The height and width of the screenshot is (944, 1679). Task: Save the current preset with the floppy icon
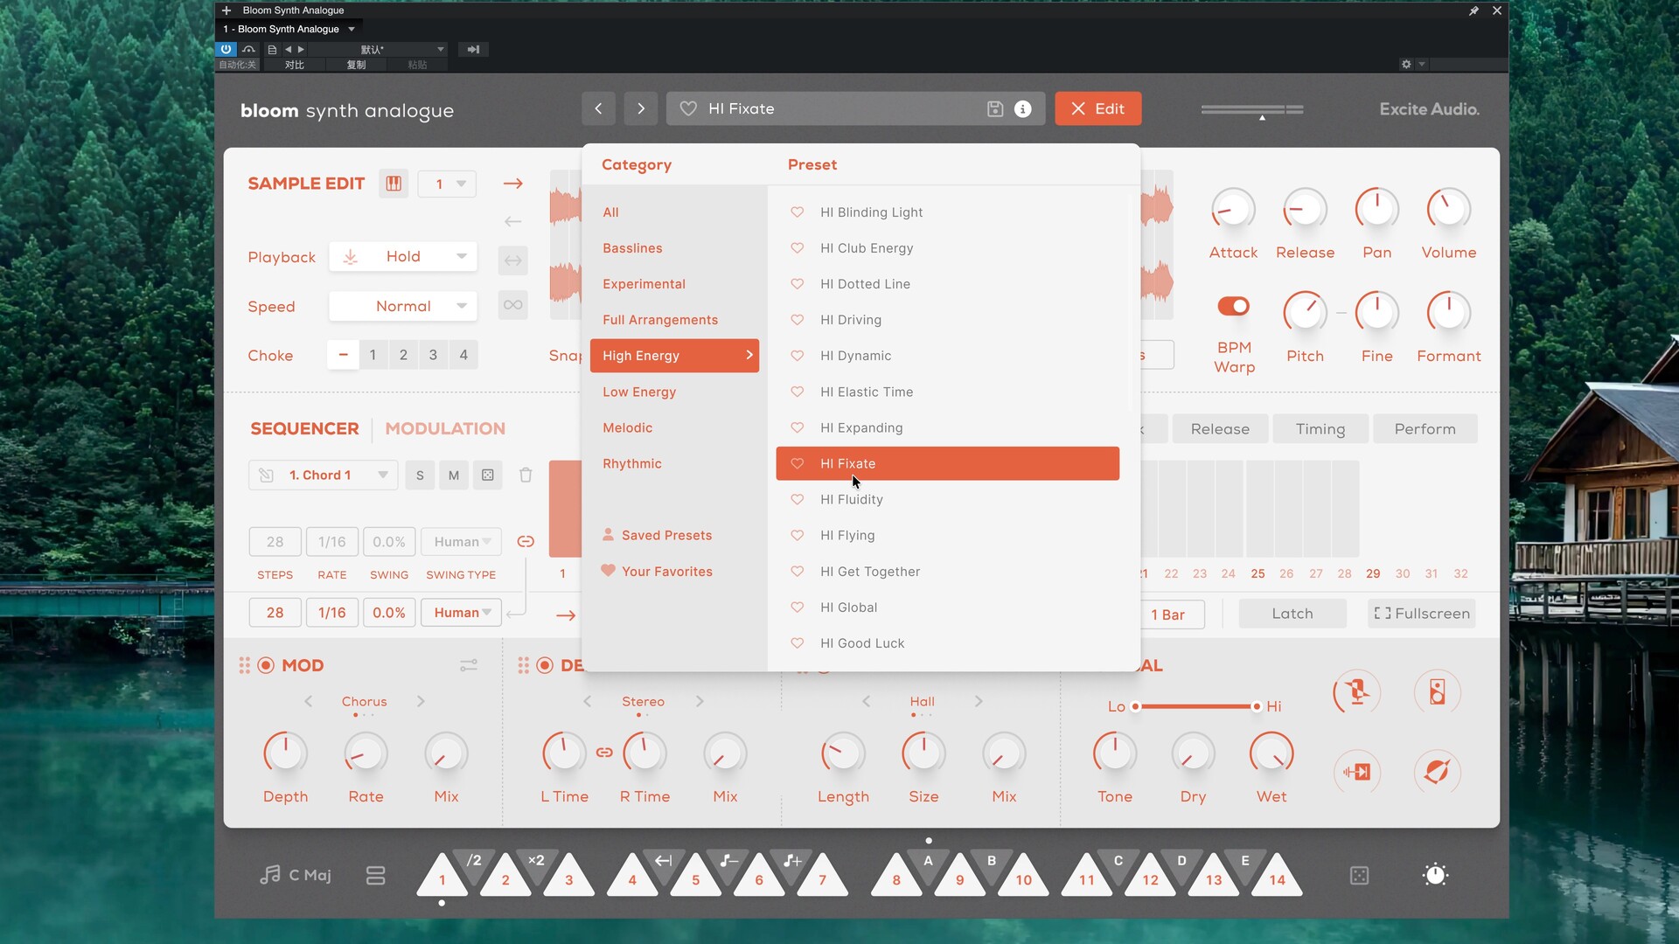click(995, 108)
